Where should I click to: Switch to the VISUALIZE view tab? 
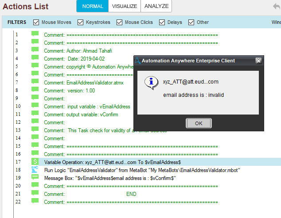tap(125, 6)
